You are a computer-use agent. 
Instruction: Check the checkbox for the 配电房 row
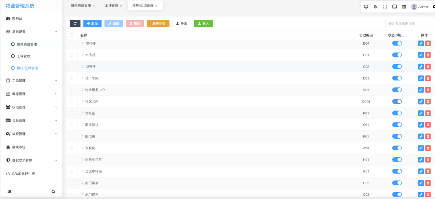tap(72, 136)
